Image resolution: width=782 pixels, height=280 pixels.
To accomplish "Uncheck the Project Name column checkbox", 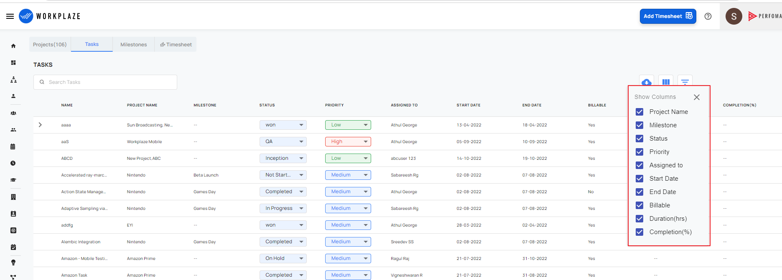I will point(639,112).
